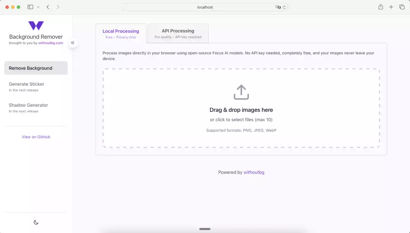
Task: Open Remove Background in sidebar
Action: 36,68
